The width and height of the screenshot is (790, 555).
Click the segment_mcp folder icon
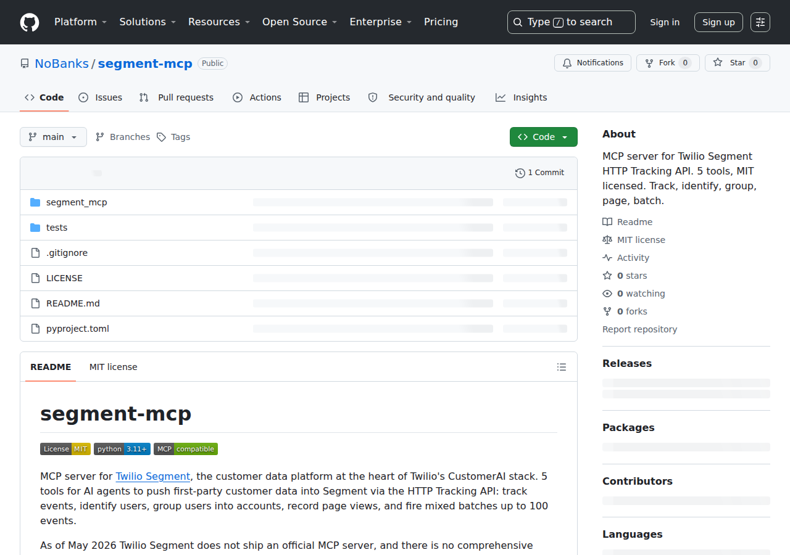click(35, 202)
